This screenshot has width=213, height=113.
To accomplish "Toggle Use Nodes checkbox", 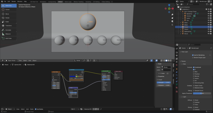I will pos(36,109).
